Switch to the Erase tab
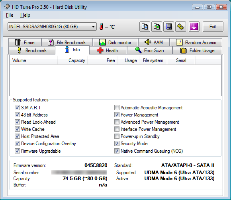Screen dimensions: 231x200 [x=25, y=43]
